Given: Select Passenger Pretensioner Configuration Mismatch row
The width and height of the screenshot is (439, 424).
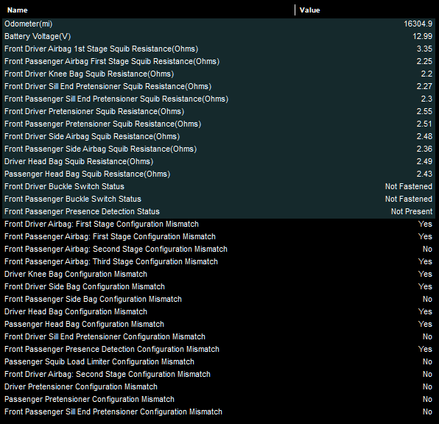Looking at the screenshot, I should coord(219,400).
